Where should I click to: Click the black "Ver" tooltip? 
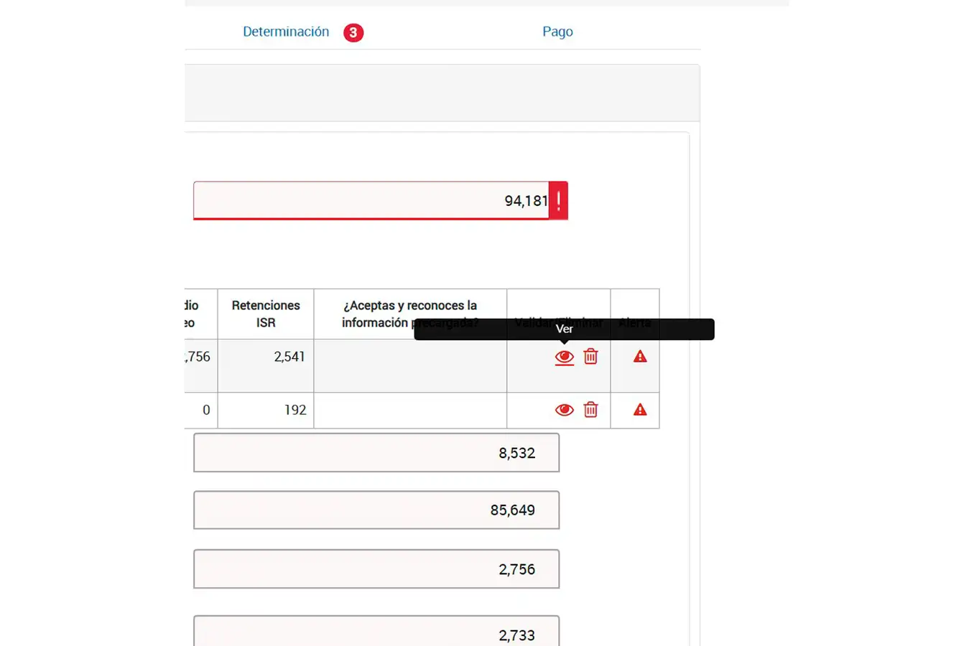[x=564, y=329]
